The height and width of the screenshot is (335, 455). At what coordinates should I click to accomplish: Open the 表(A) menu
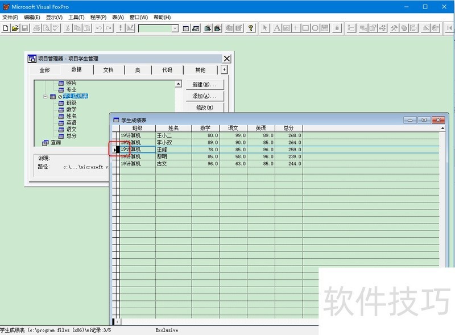118,17
